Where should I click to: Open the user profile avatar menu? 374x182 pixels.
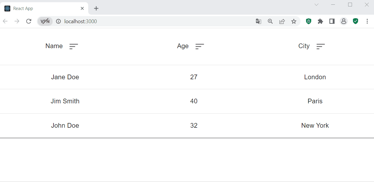pos(344,21)
